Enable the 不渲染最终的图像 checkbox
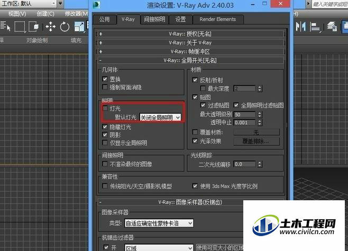The width and height of the screenshot is (348, 251). (105, 164)
